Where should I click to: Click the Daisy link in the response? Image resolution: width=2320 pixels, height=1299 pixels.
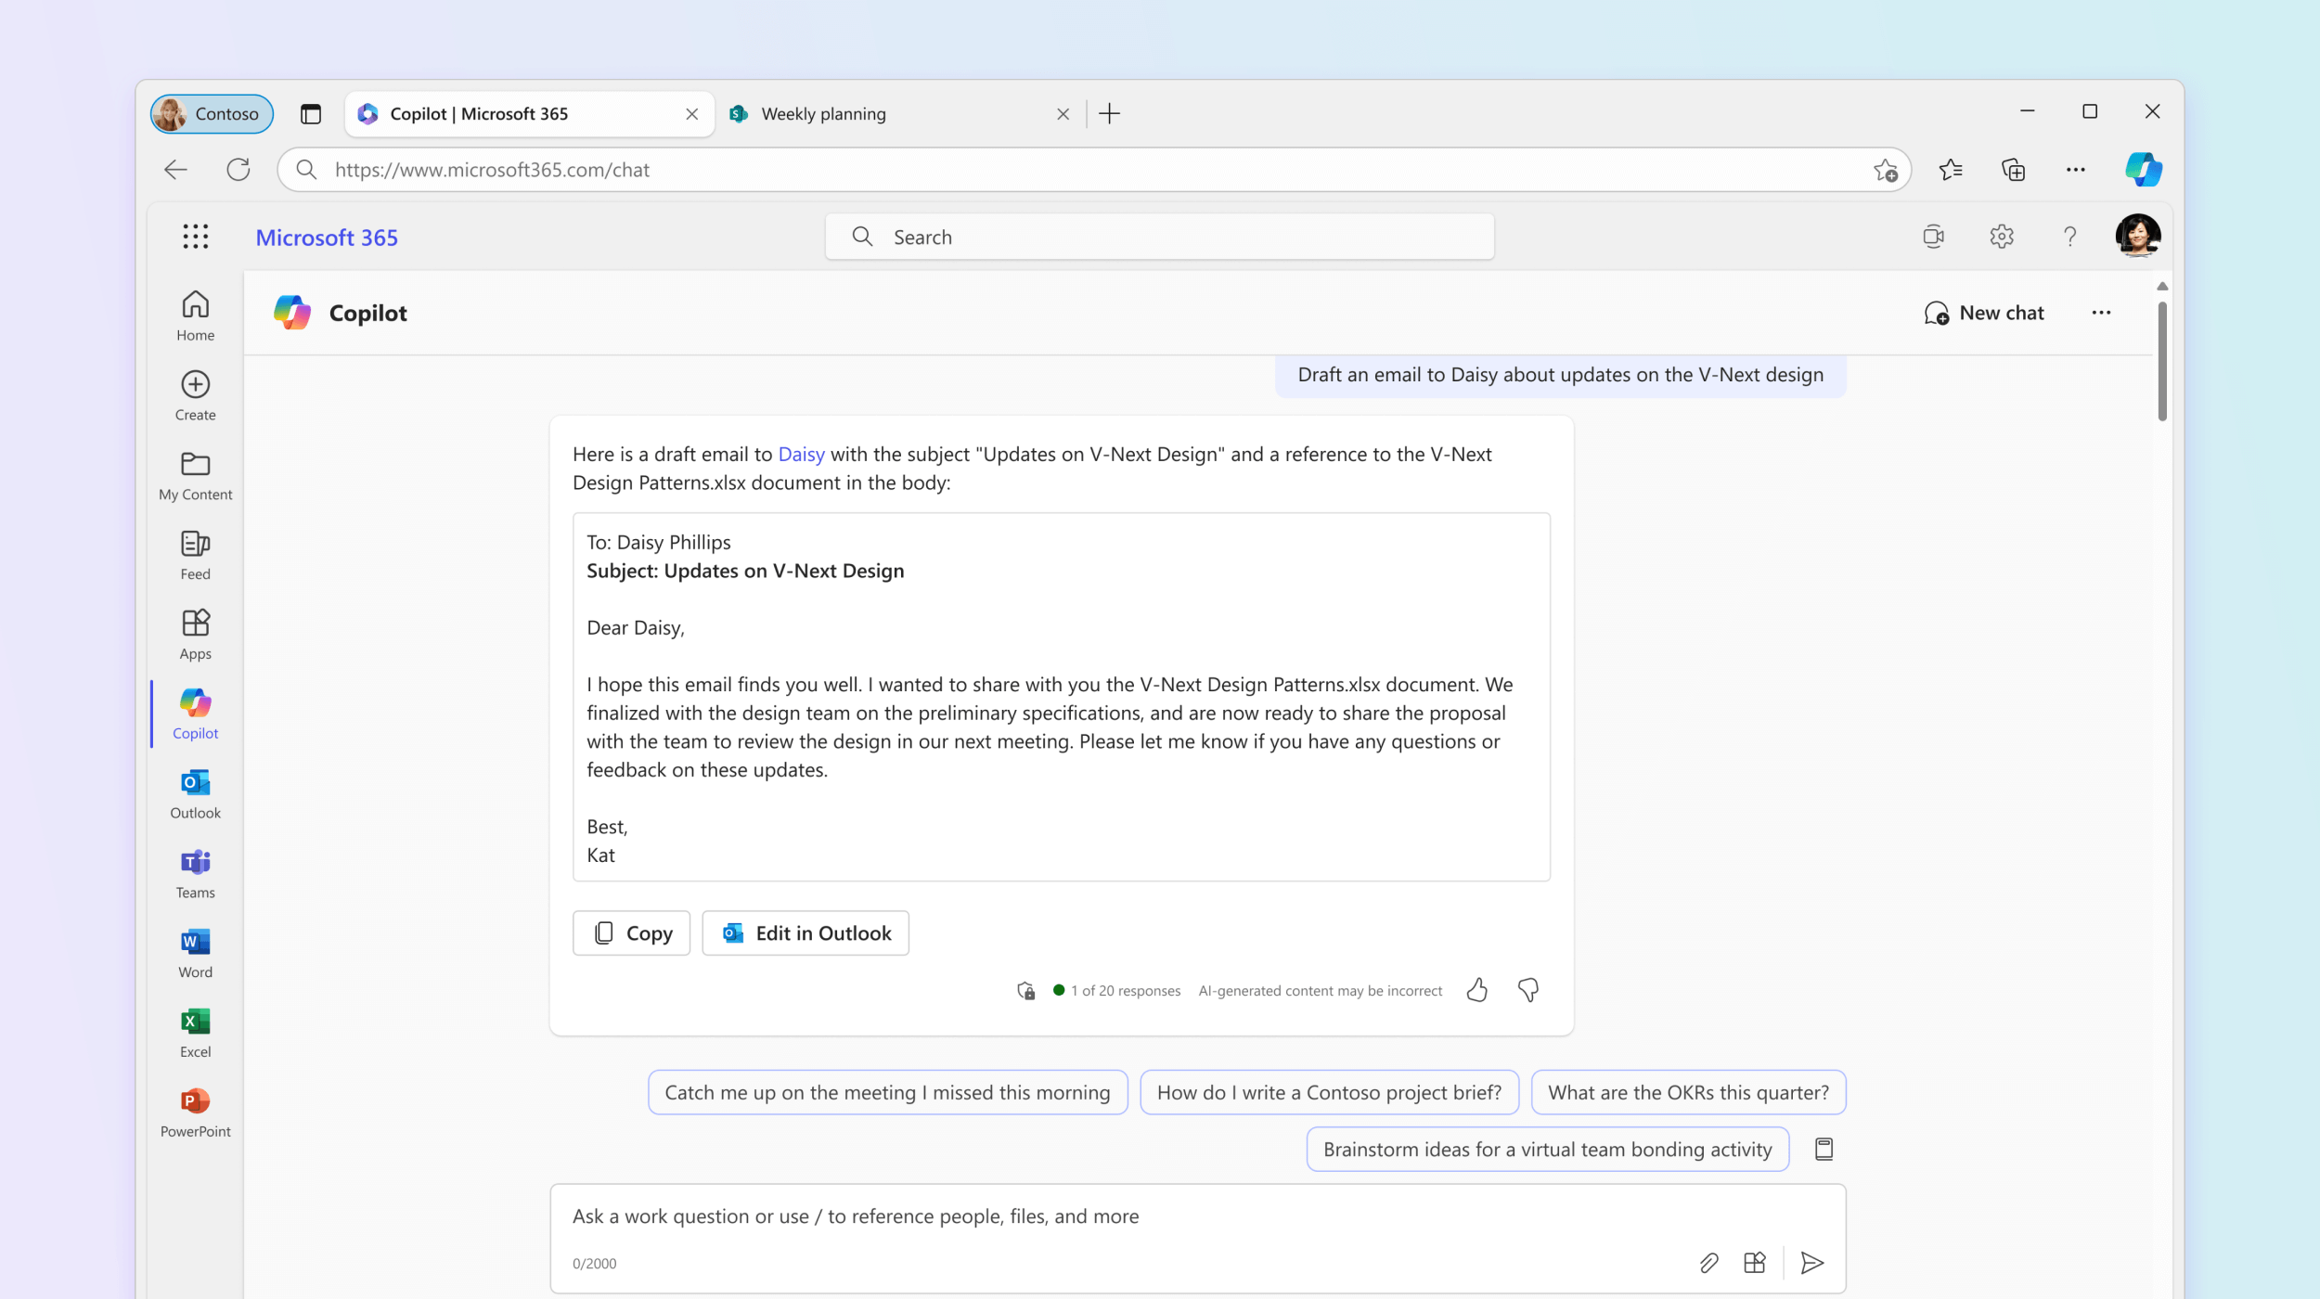point(801,455)
